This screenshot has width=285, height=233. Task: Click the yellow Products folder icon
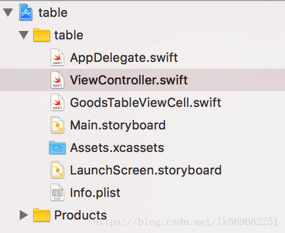pyautogui.click(x=42, y=215)
